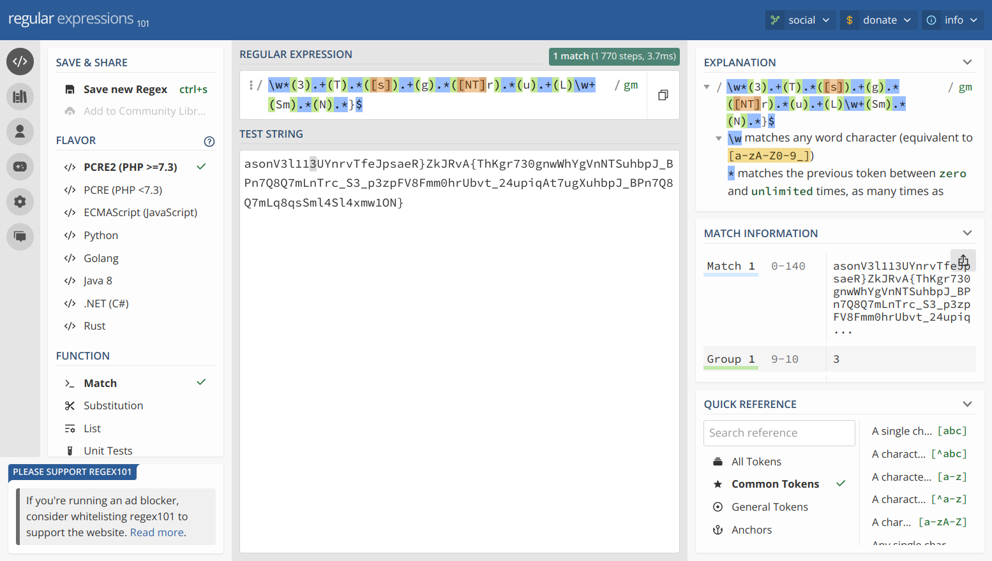Choose Anchors reference category
992x561 pixels.
click(751, 530)
